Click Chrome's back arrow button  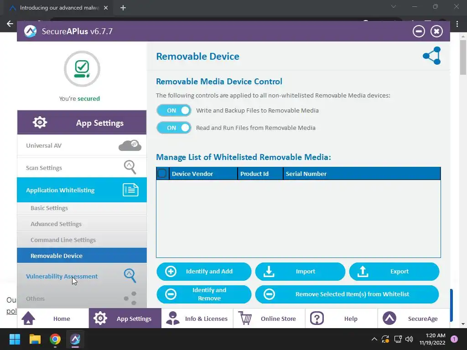pyautogui.click(x=10, y=24)
